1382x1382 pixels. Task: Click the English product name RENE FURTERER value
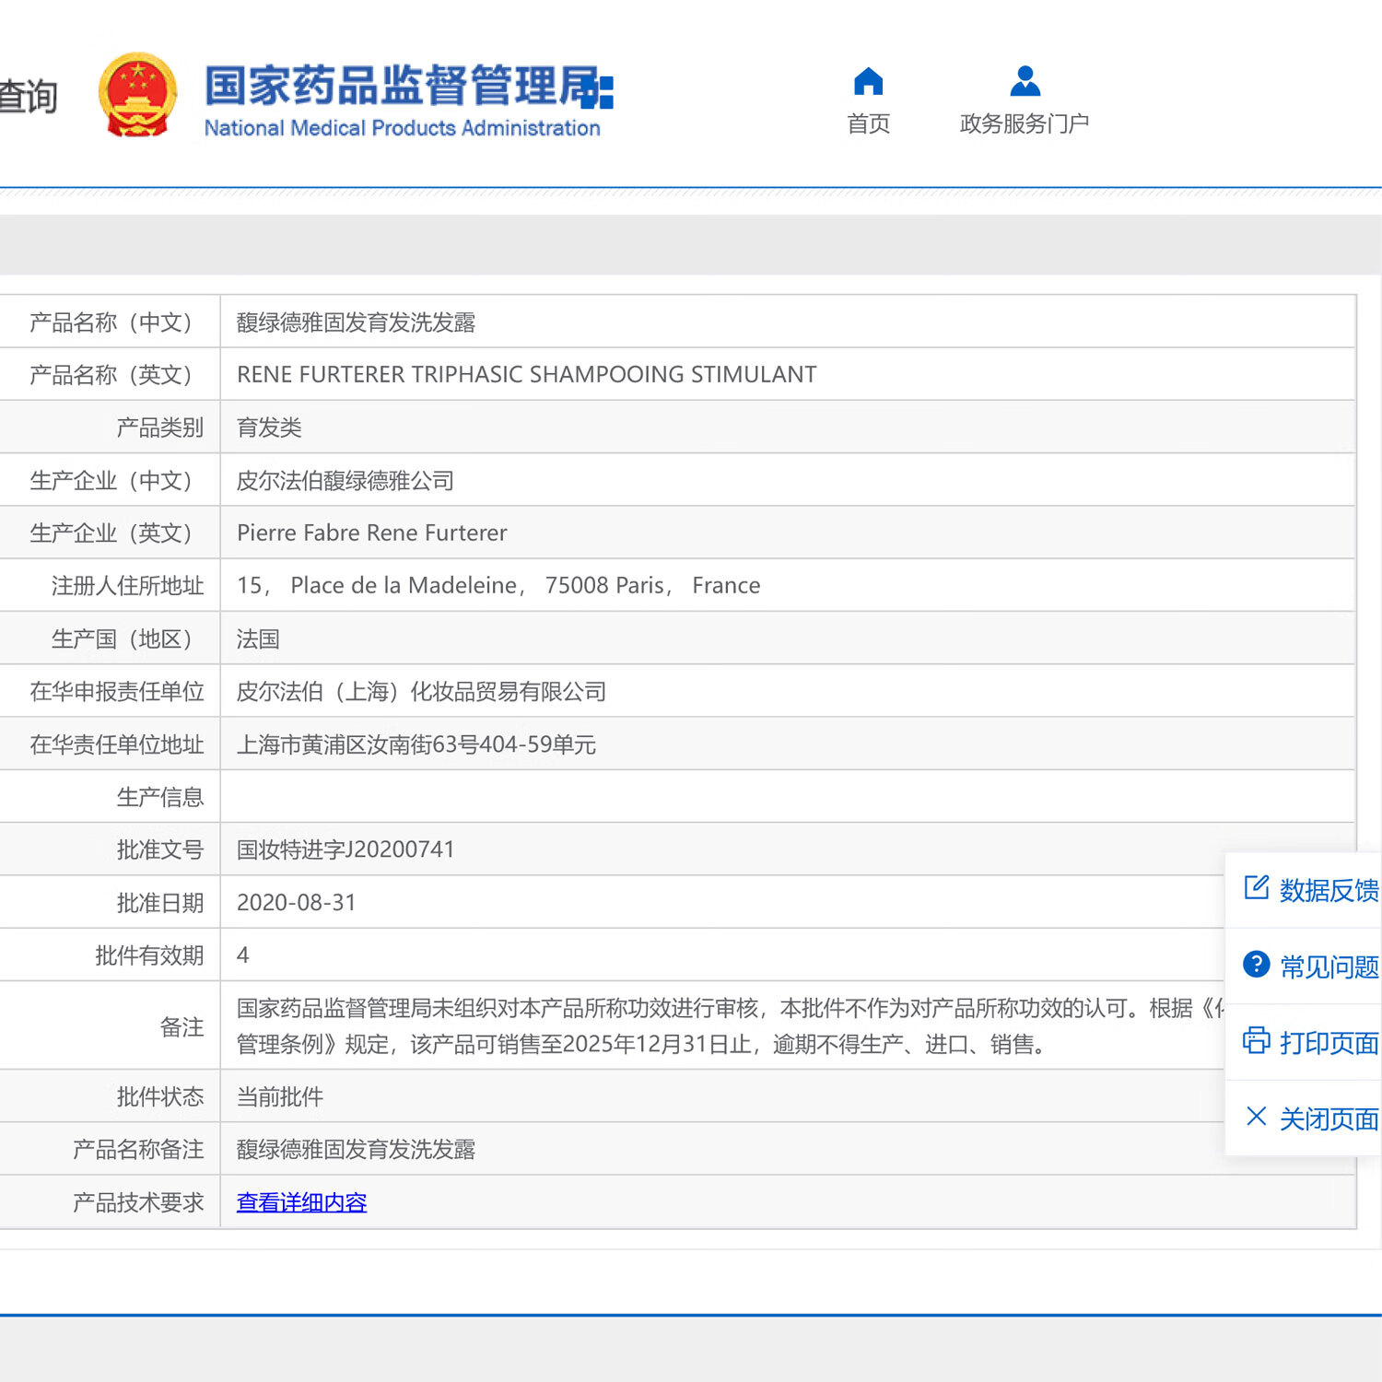[526, 375]
